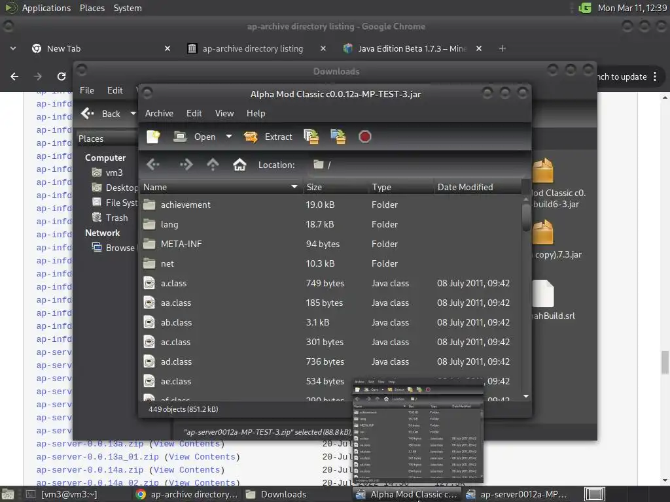This screenshot has width=670, height=502.
Task: Select the ahBuild.srl file icon
Action: click(543, 293)
